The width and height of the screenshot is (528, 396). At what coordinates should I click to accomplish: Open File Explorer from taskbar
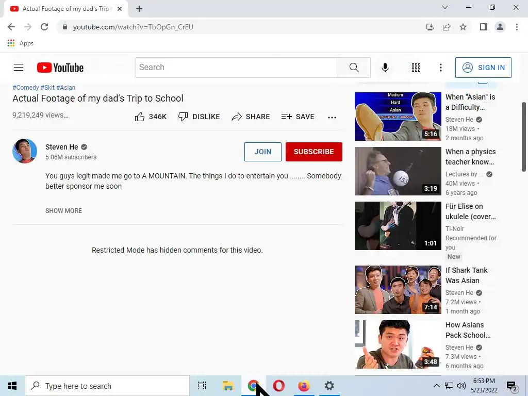coord(228,386)
